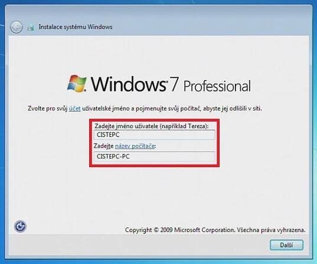Click the 'Zadejte jméno uživatele' label

[x=126, y=126]
